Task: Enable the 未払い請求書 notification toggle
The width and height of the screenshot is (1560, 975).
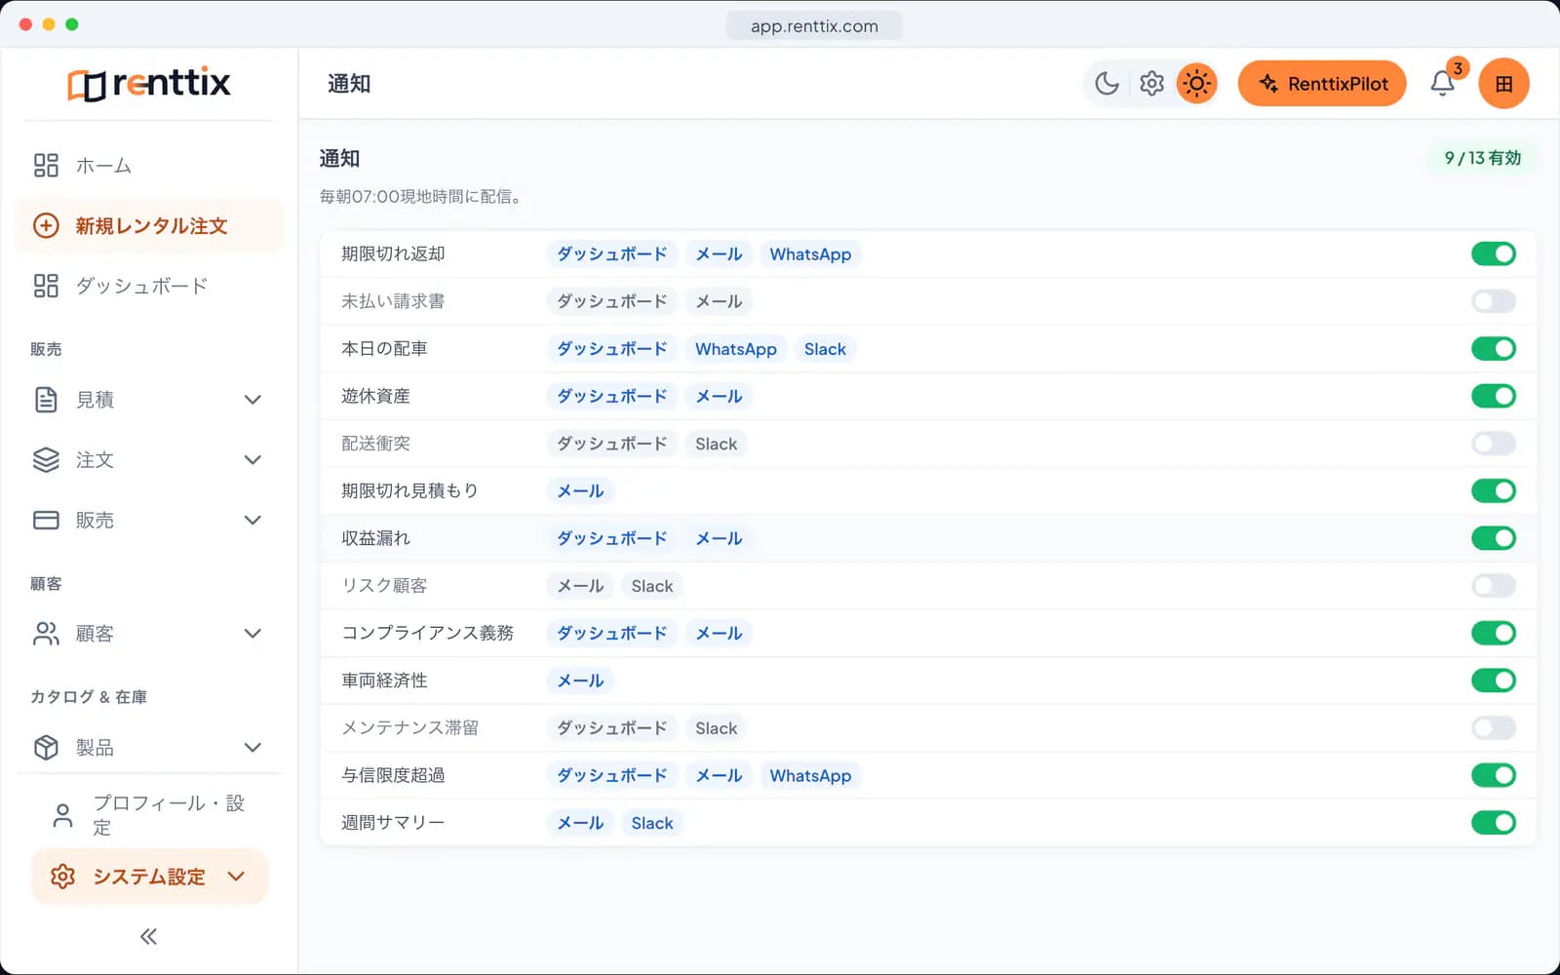Action: pos(1494,301)
